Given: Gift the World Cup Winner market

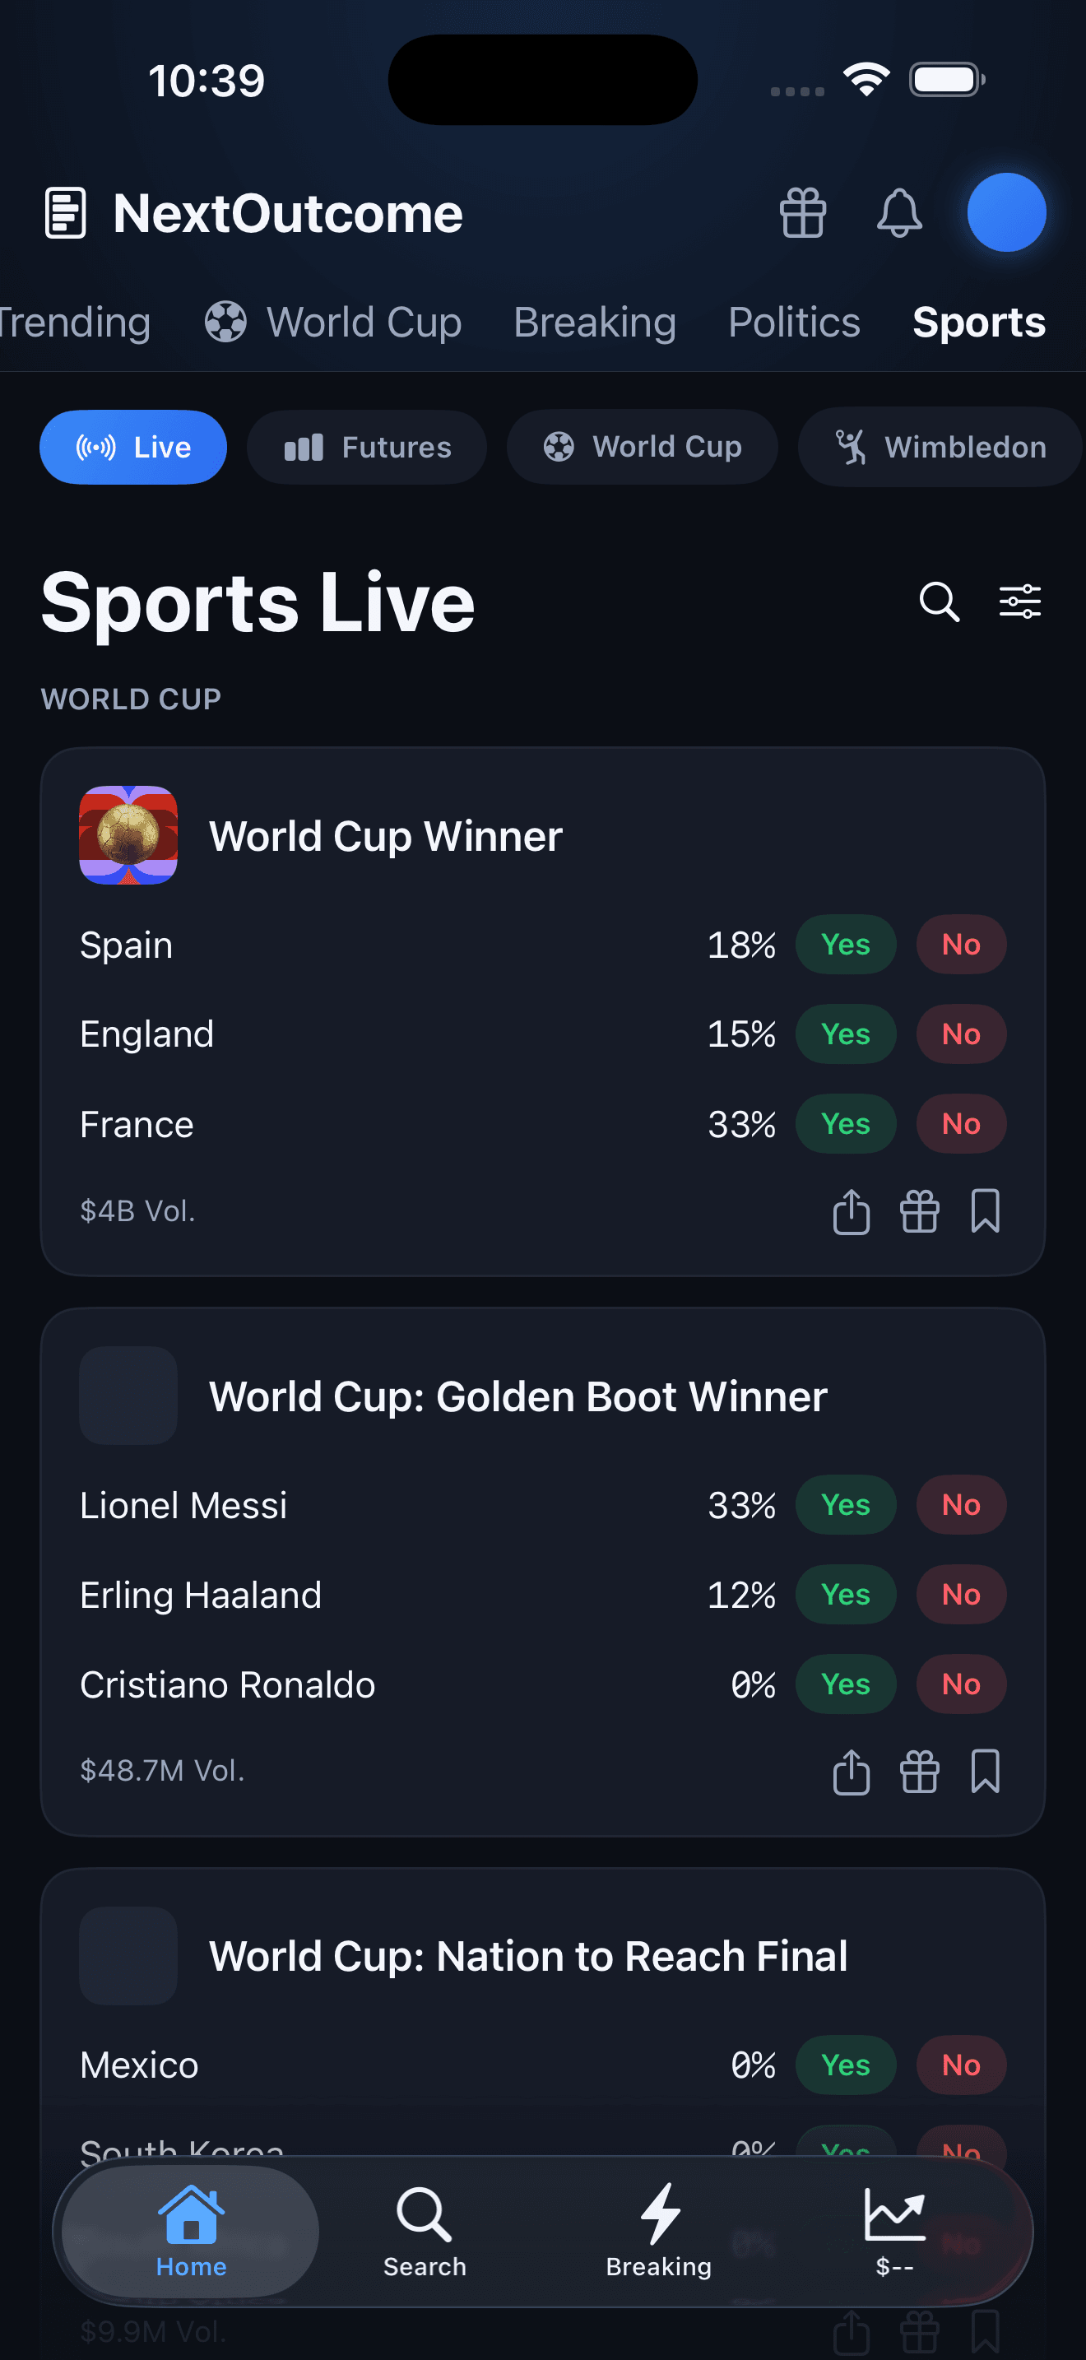Looking at the screenshot, I should point(919,1211).
